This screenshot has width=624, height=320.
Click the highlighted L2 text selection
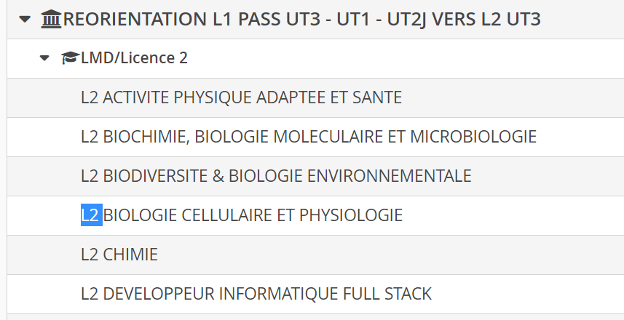pos(91,215)
